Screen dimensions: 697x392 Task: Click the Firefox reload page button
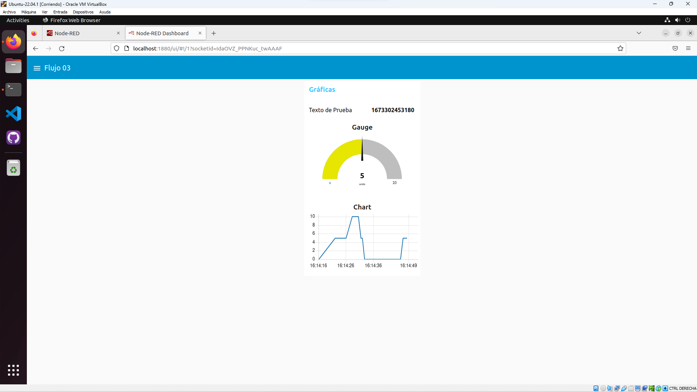pos(62,49)
